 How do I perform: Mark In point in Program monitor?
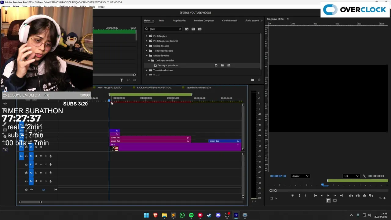pyautogui.click(x=299, y=196)
